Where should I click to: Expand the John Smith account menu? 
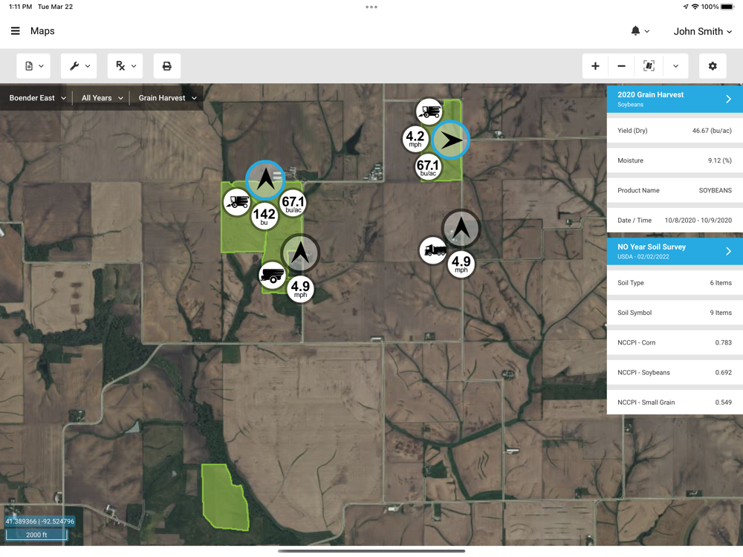point(703,31)
